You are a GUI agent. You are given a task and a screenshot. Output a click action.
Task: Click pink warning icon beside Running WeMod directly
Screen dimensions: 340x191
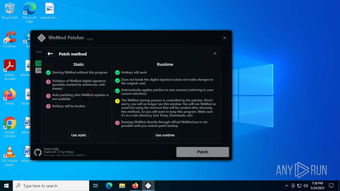117,123
